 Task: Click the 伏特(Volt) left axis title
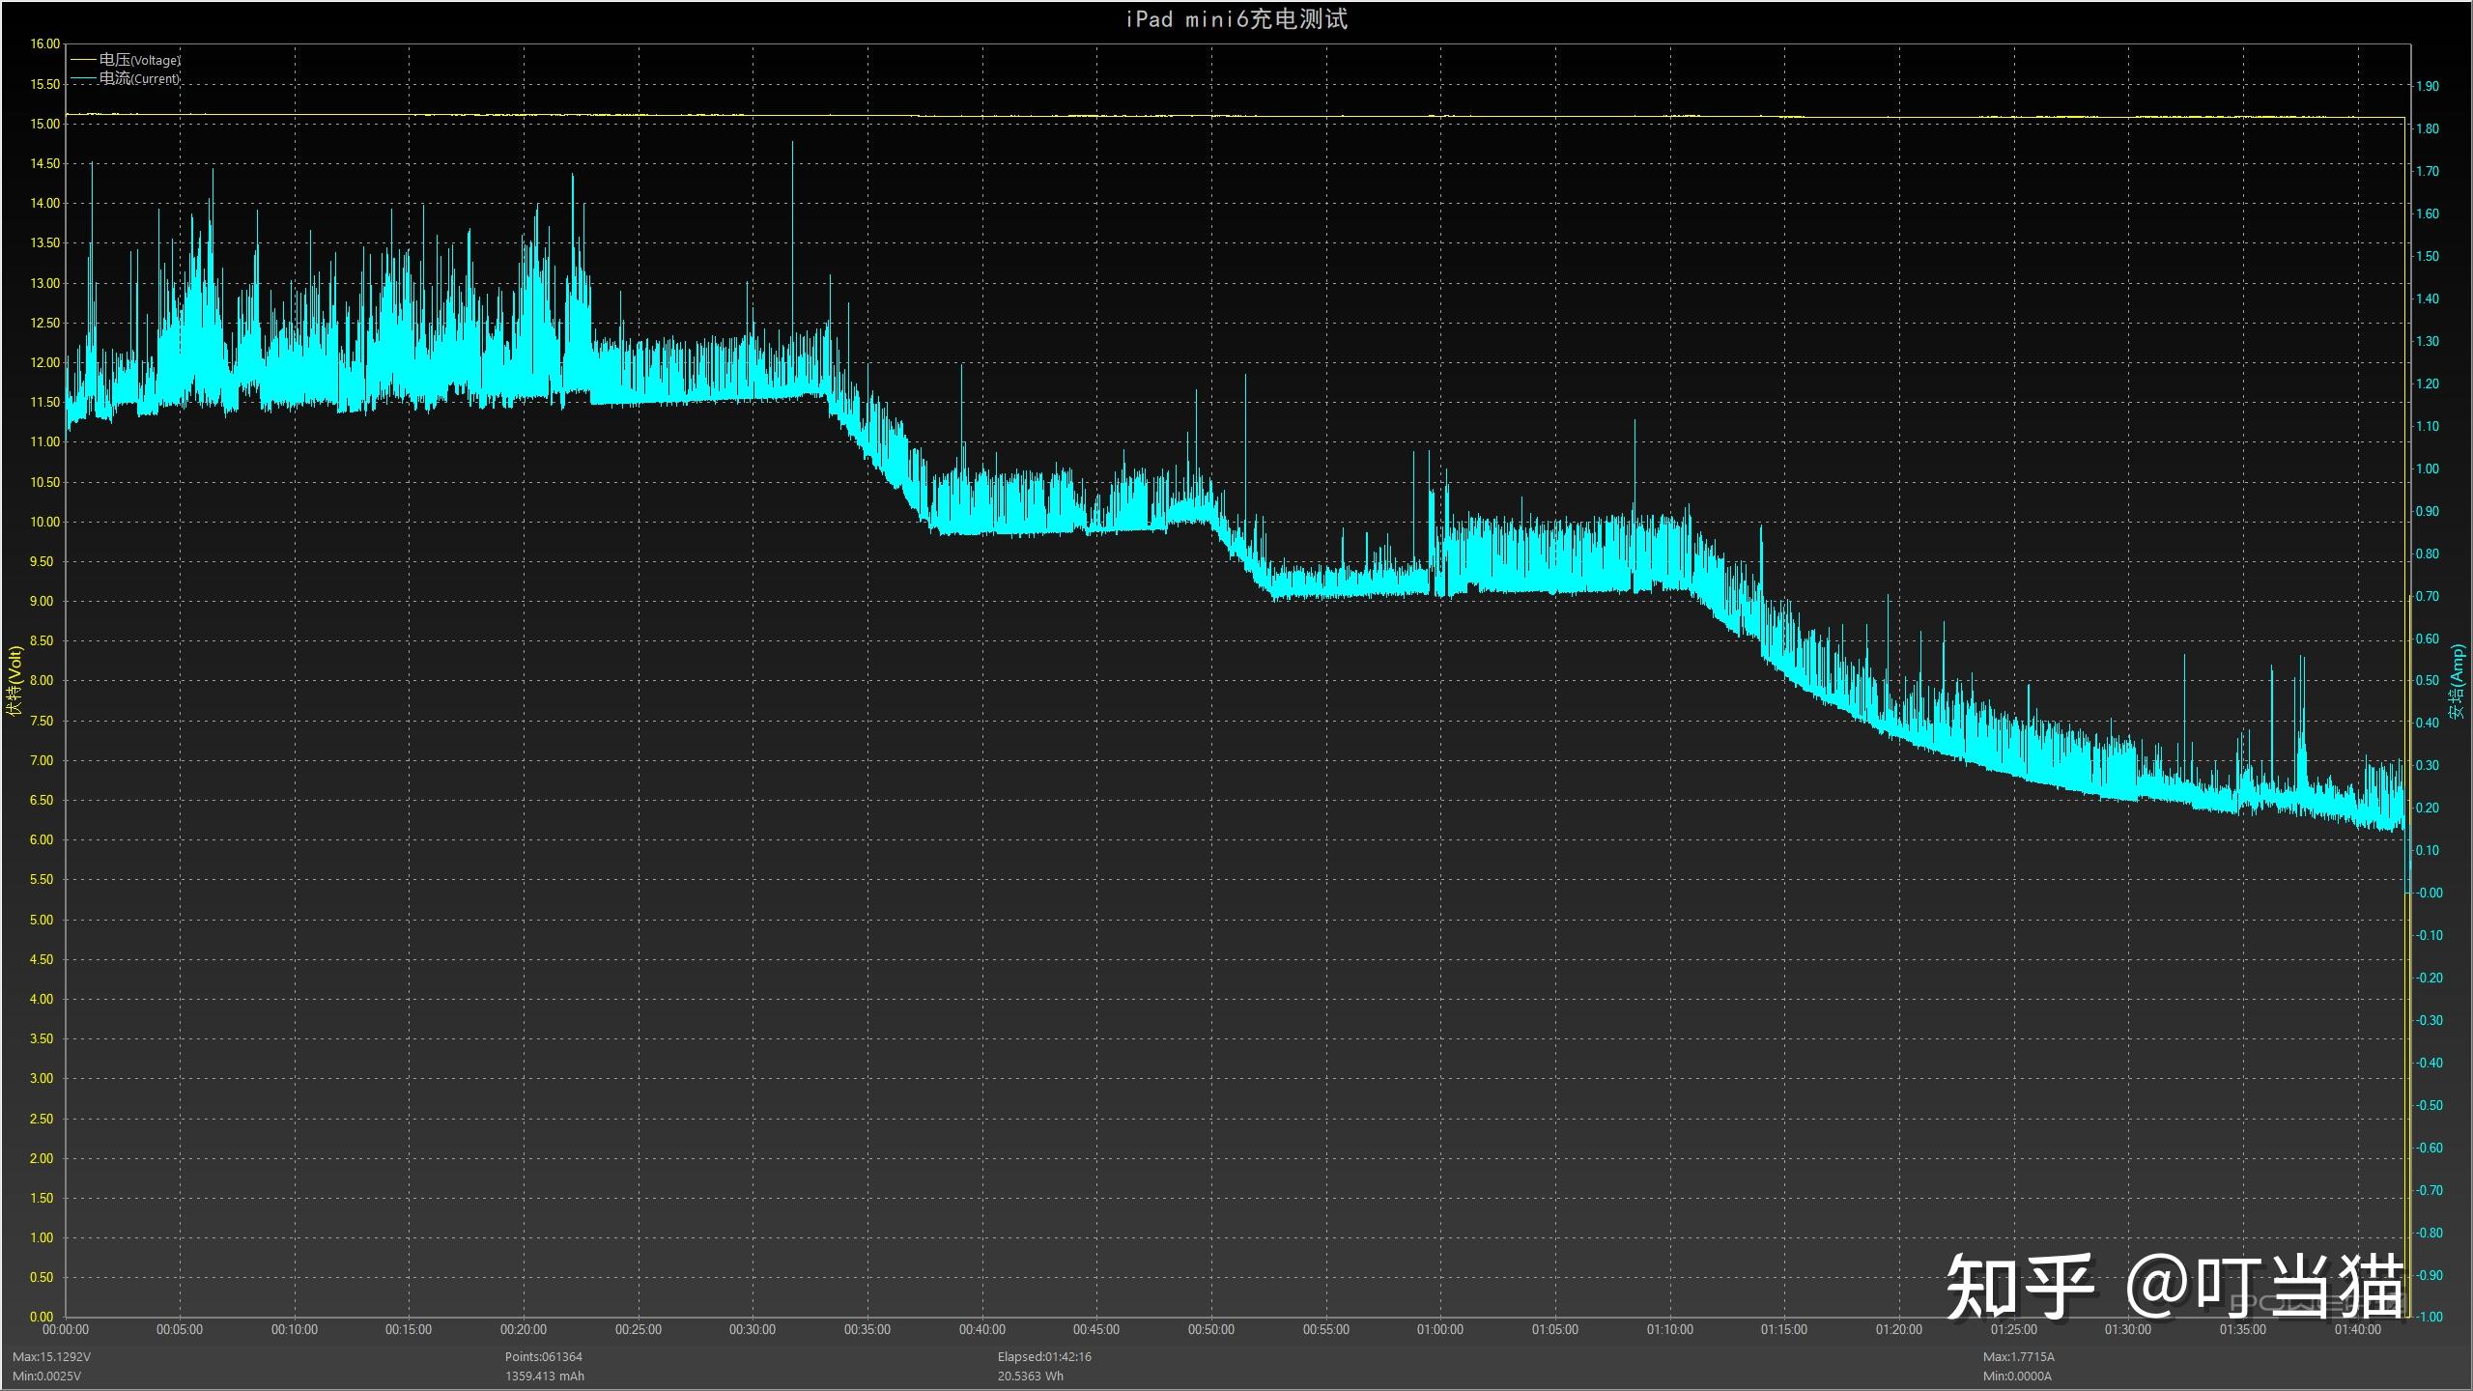pos(14,681)
